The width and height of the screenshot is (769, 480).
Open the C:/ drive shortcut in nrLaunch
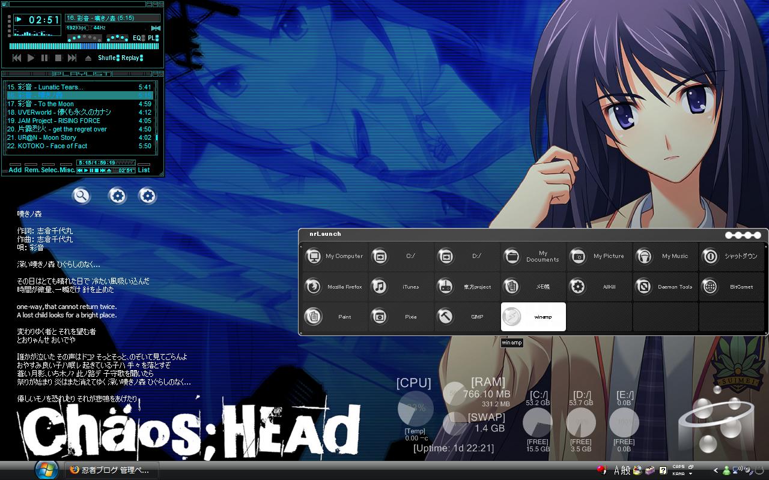coord(401,257)
